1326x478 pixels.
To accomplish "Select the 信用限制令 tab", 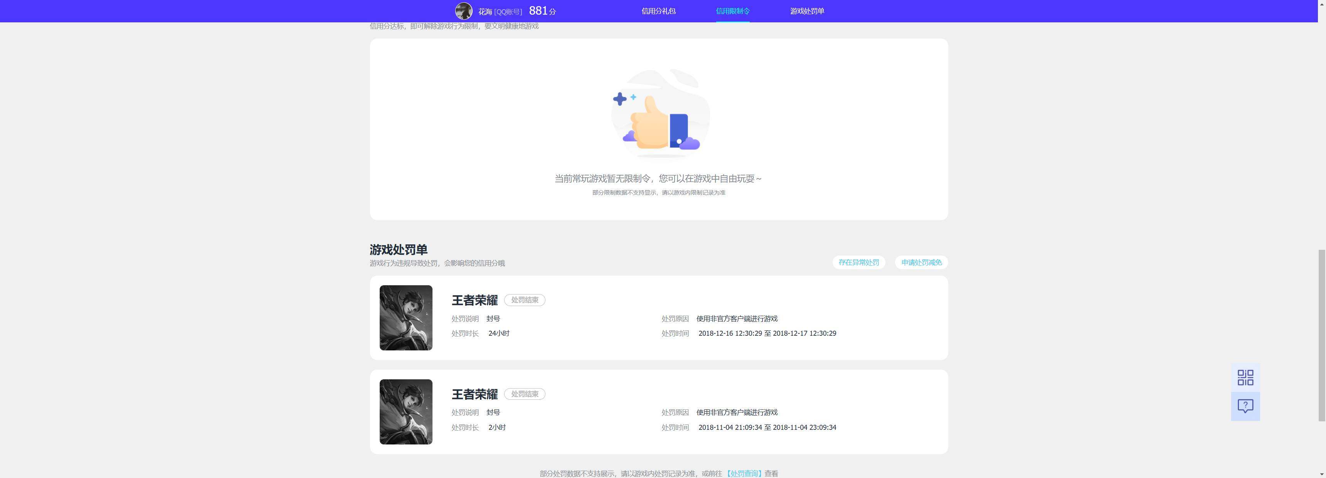I will coord(732,11).
